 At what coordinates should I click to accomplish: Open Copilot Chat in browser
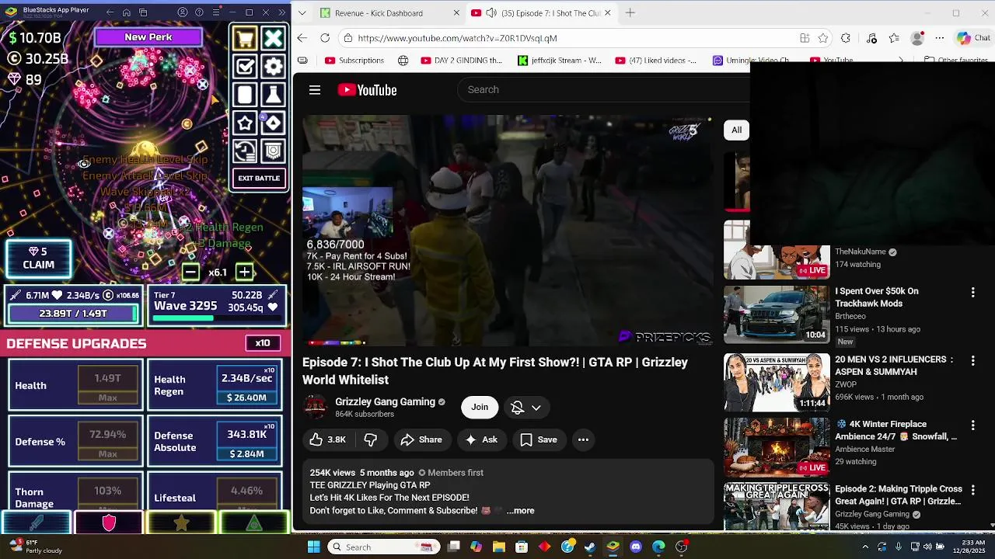coord(974,38)
